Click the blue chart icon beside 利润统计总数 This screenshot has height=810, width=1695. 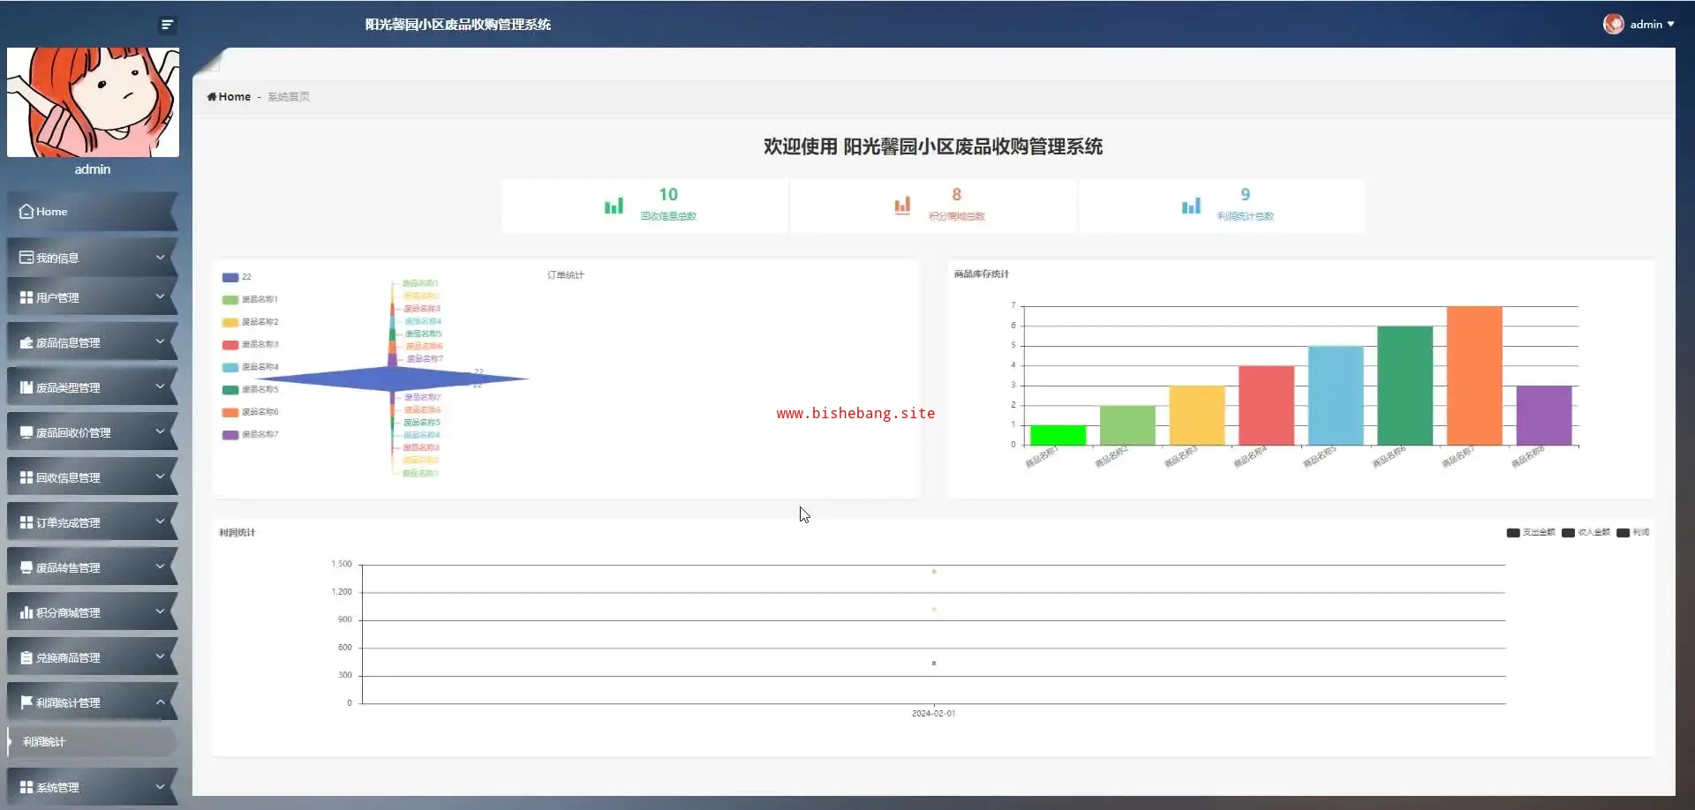click(1191, 206)
